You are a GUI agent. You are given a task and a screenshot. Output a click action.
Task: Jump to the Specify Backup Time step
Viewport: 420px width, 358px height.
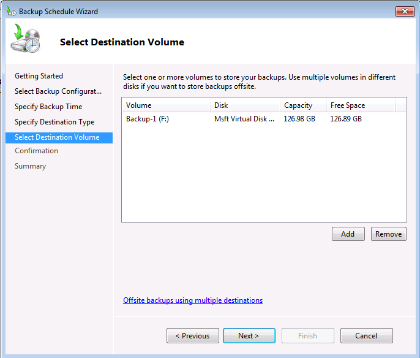tap(48, 107)
